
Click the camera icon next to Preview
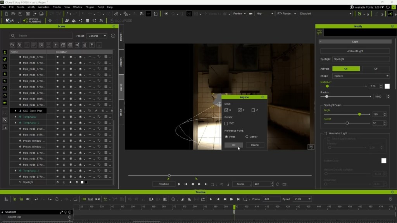pyautogui.click(x=251, y=14)
